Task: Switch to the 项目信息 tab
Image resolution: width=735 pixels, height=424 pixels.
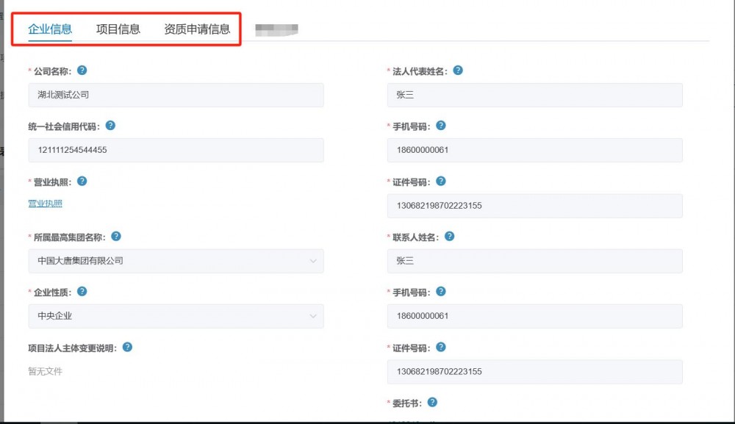Action: coord(118,29)
